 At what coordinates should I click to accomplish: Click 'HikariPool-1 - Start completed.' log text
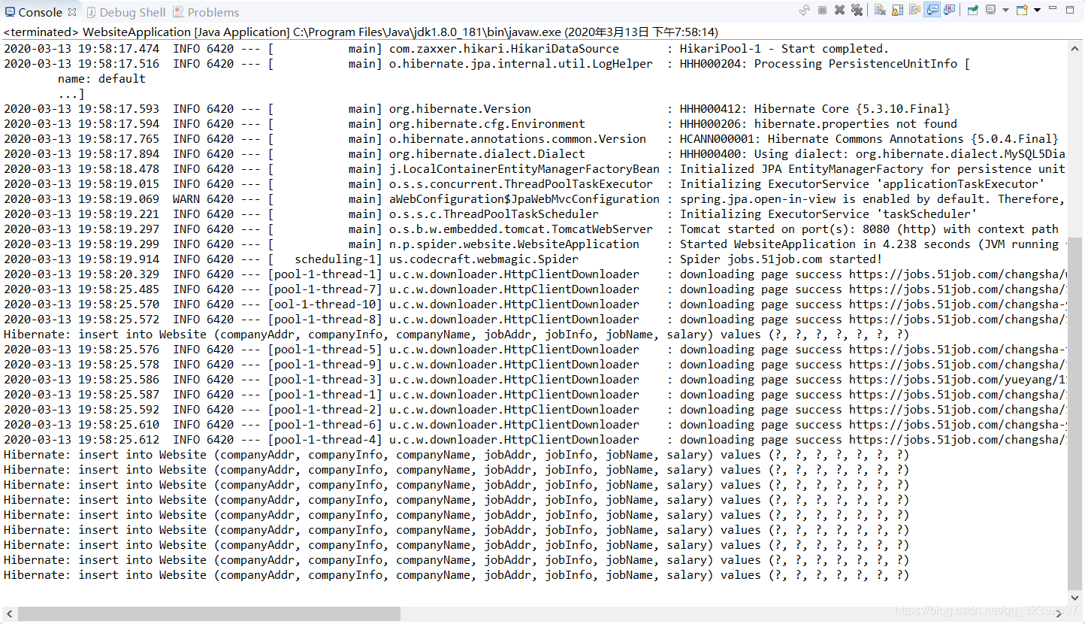[x=784, y=48]
